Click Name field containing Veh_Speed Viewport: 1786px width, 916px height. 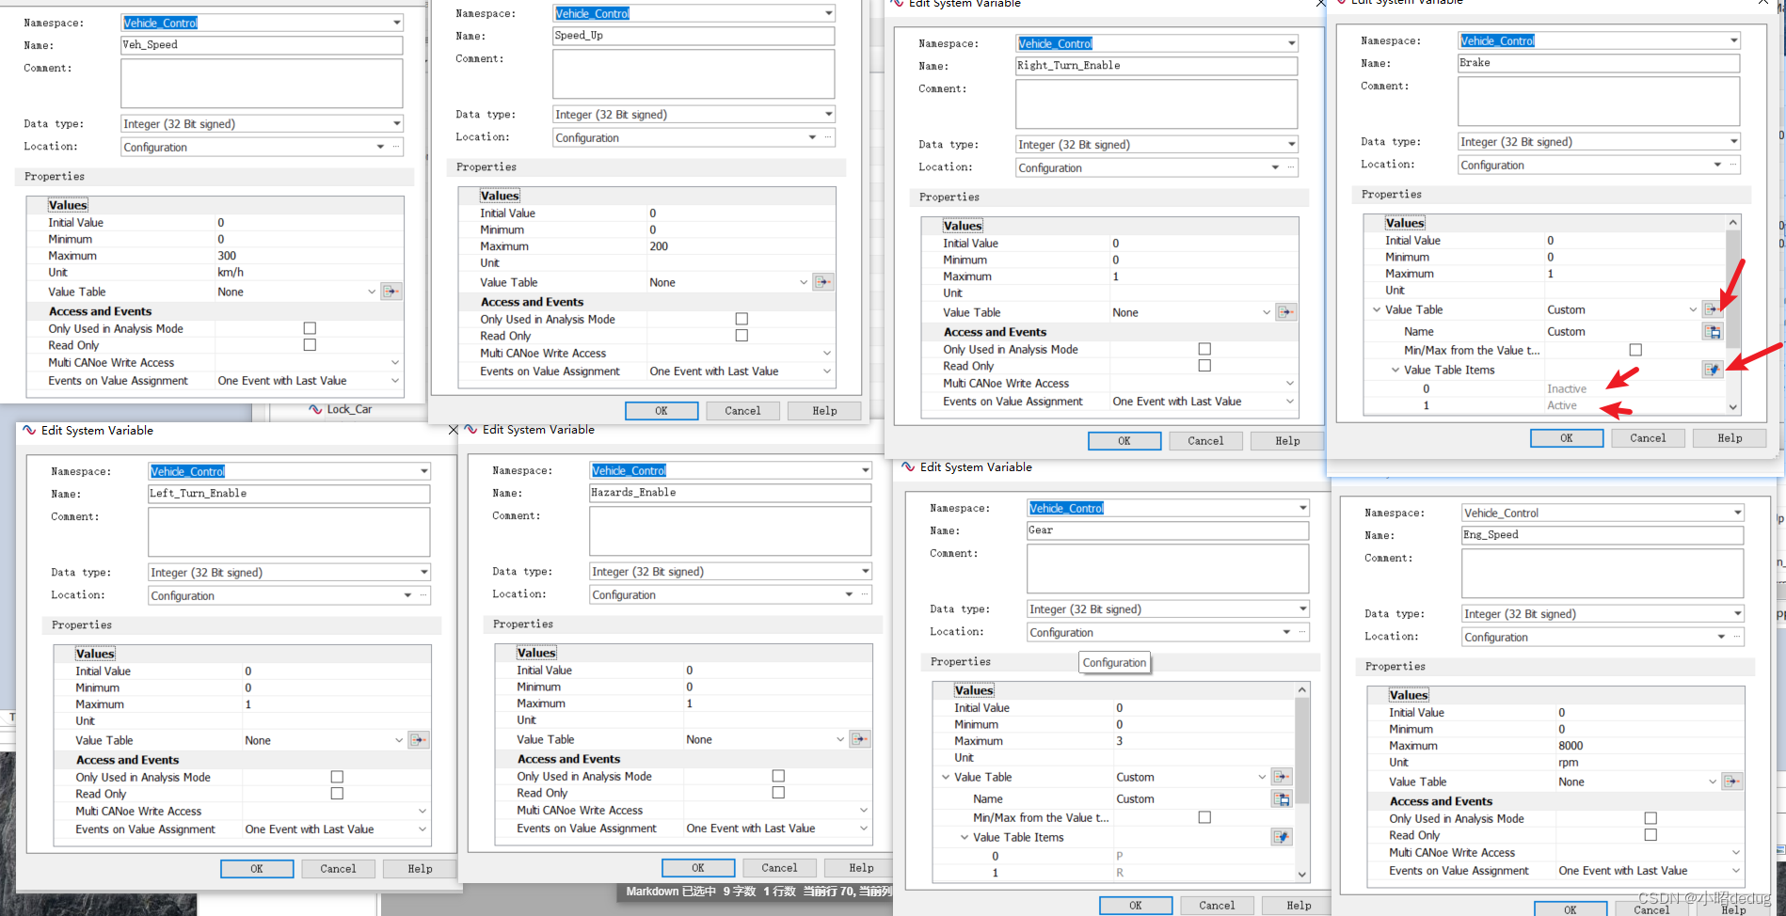coord(262,45)
